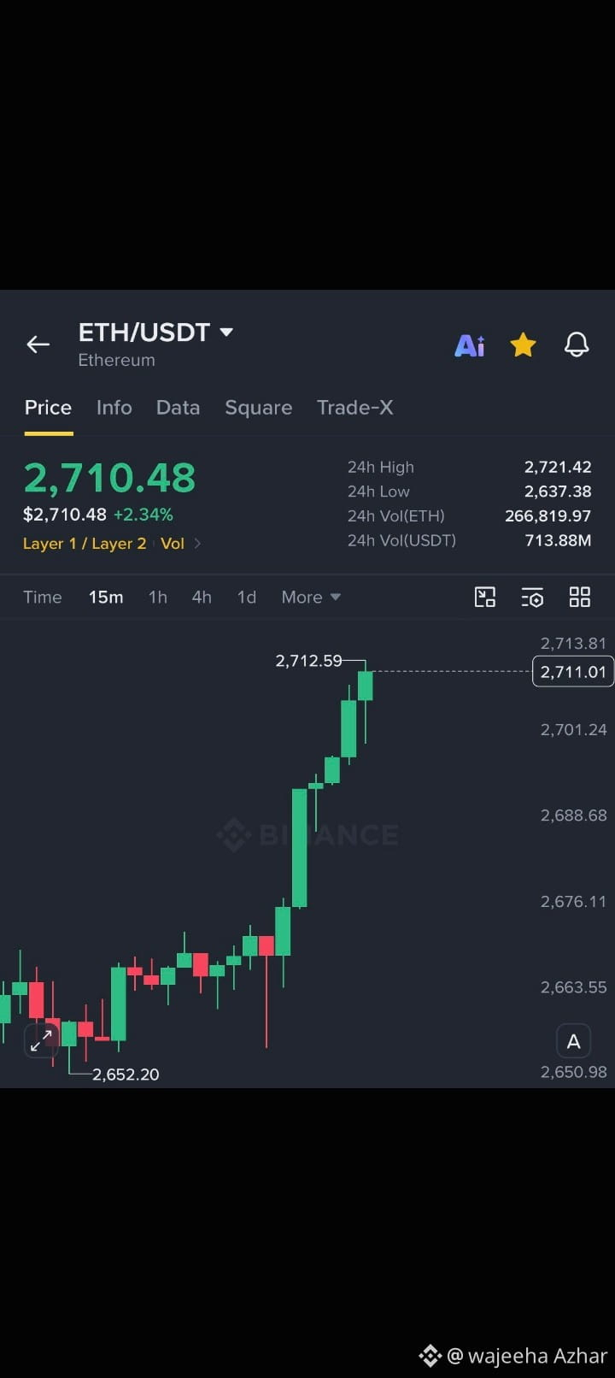The width and height of the screenshot is (615, 1378).
Task: Expand chart to fullscreen
Action: coord(41,1039)
